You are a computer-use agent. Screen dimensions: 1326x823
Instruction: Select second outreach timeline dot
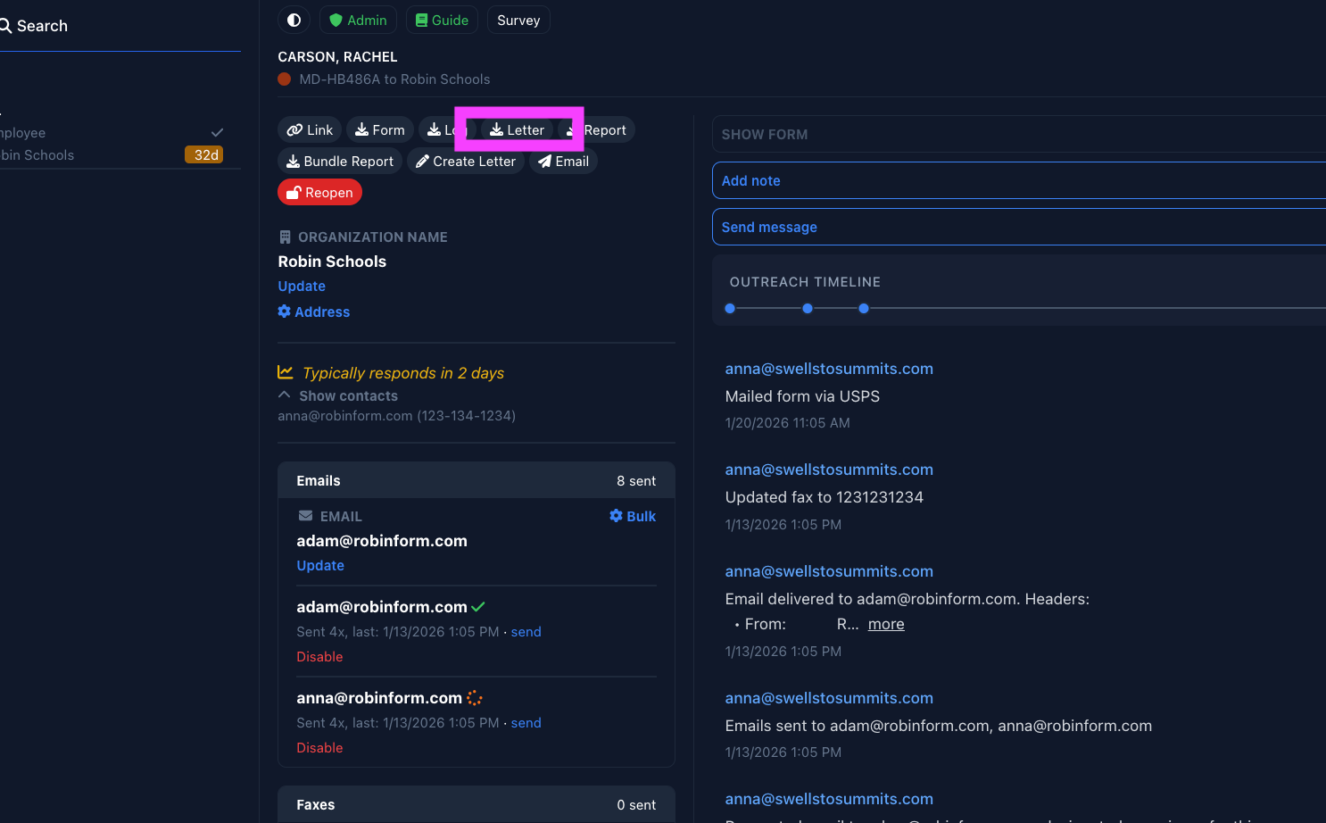[808, 308]
